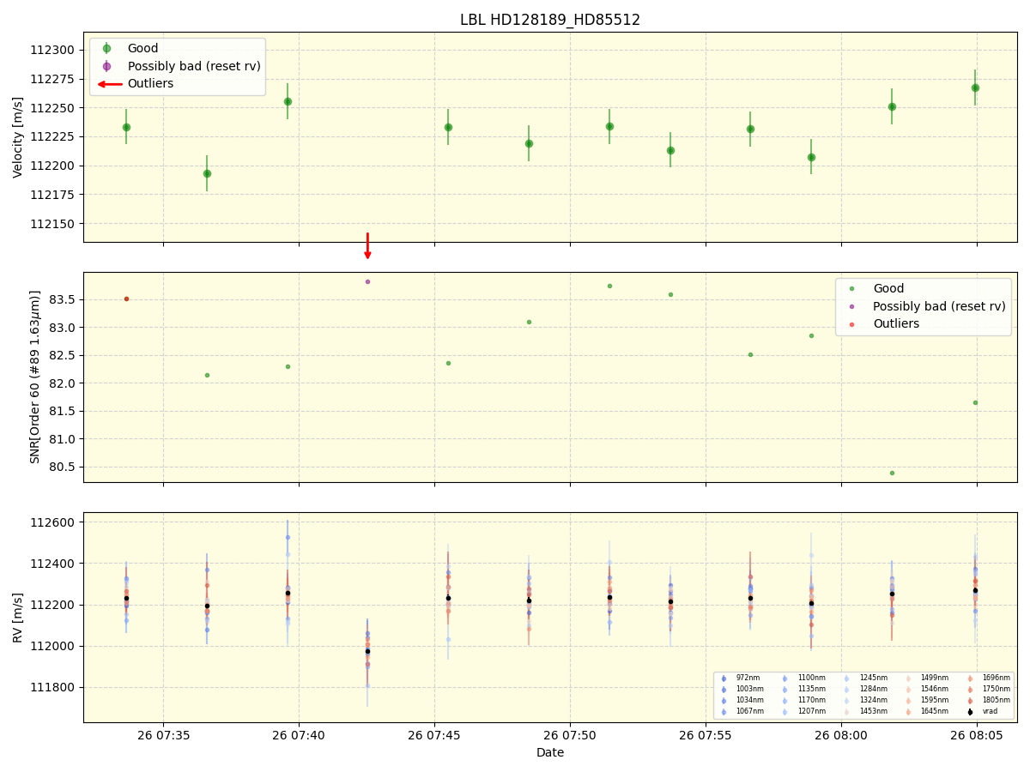Click the 1100nm legend entry

click(x=803, y=679)
